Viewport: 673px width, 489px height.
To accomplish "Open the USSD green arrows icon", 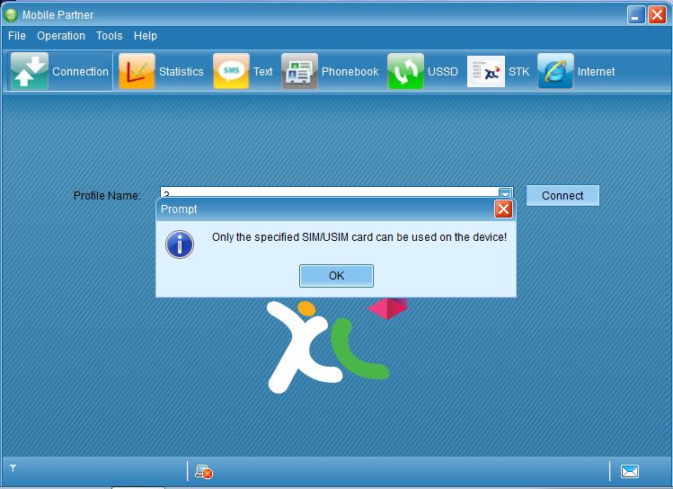I will (x=405, y=71).
